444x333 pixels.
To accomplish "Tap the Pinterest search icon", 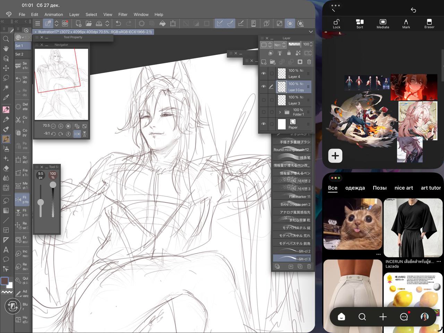I will (x=362, y=317).
